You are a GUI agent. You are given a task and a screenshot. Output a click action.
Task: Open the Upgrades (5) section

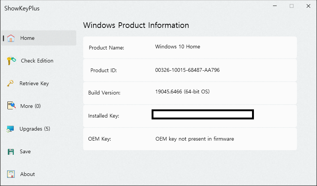tap(35, 129)
